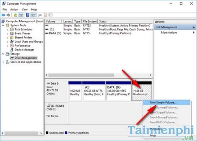Click Computer Management app icon in title bar

pos(4,4)
